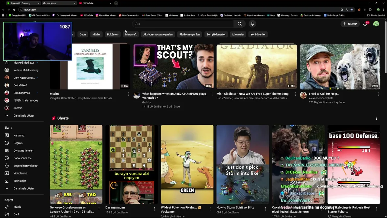Open Grubby channel avatar
The image size is (387, 218).
pos(137,95)
